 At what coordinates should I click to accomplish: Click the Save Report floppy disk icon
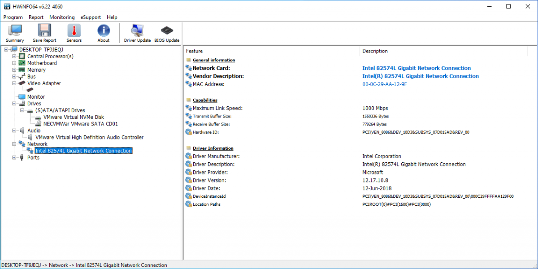pos(44,33)
